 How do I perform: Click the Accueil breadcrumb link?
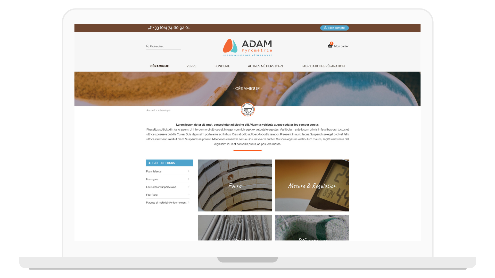(150, 110)
